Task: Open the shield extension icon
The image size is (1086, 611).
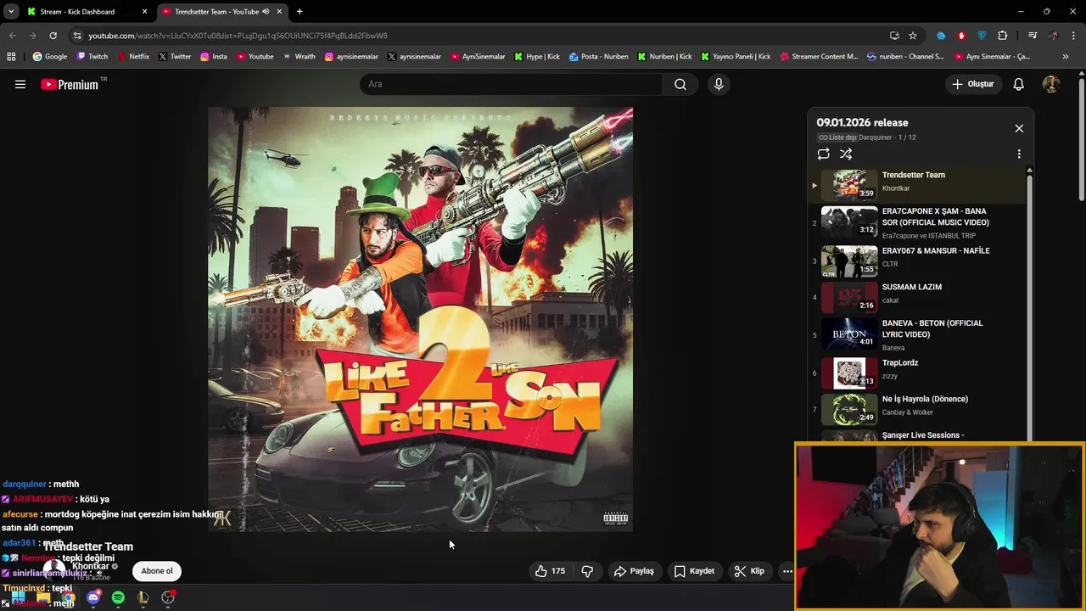Action: (982, 36)
